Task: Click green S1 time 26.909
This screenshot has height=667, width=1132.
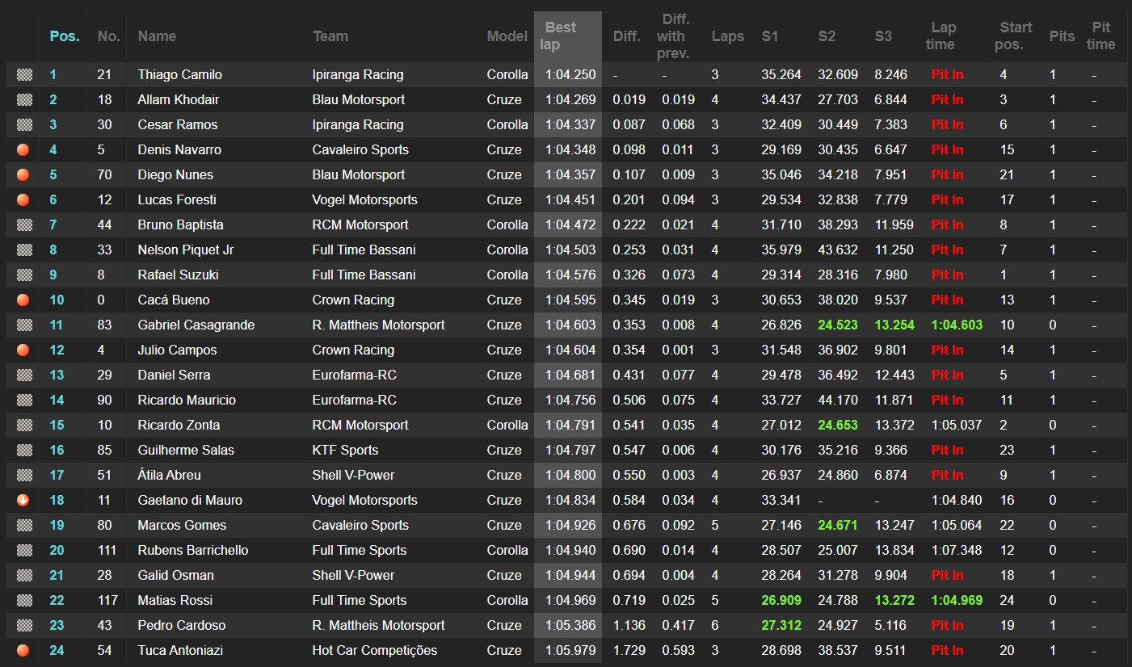Action: click(x=781, y=600)
